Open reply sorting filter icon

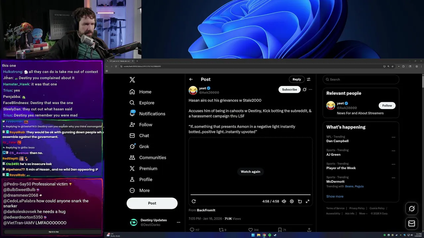click(x=309, y=79)
